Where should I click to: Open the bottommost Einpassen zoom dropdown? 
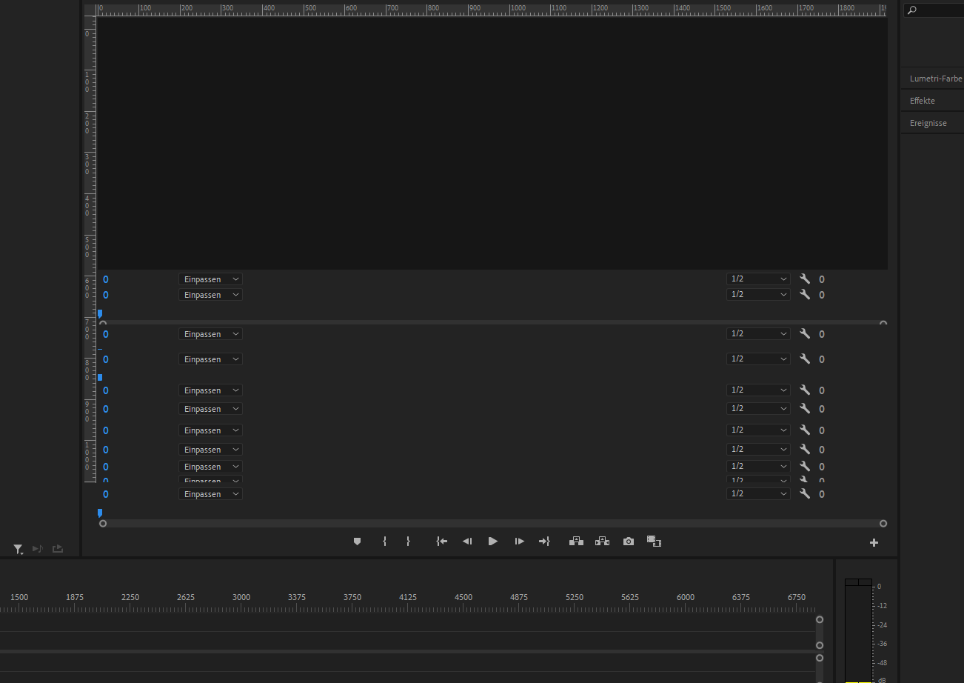coord(210,494)
